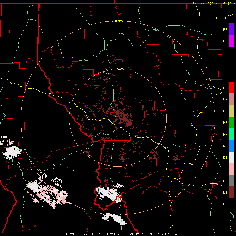Click the 10 DEC 25 date text
The height and width of the screenshot is (236, 236).
tap(152, 234)
